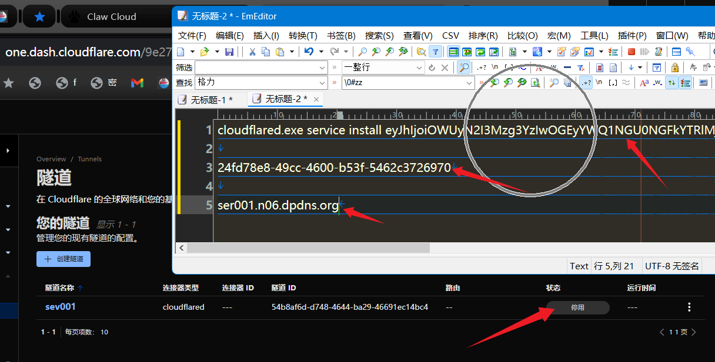Toggle match case Aa in find toolbar
This screenshot has height=362, width=715.
[x=644, y=83]
